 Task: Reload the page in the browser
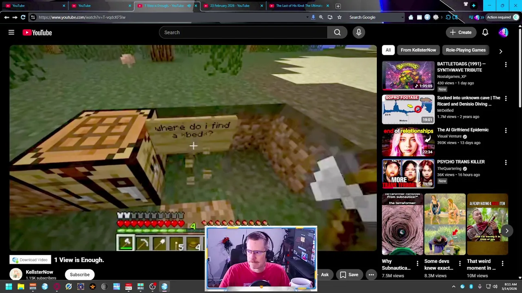(x=23, y=17)
